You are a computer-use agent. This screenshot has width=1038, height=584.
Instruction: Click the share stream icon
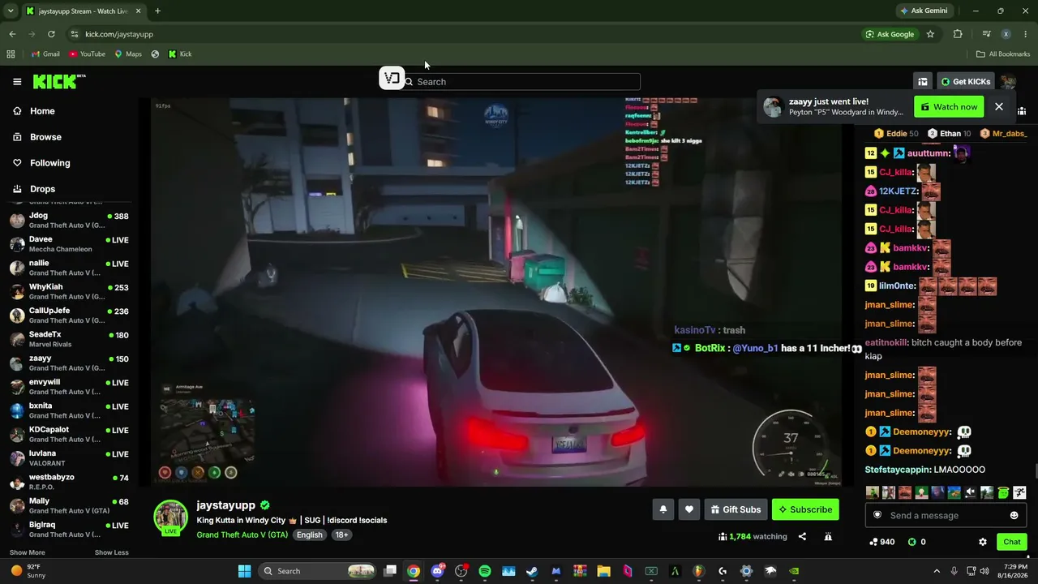tap(802, 536)
